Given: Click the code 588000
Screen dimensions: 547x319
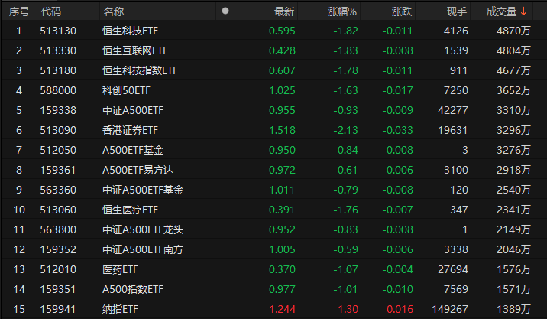Looking at the screenshot, I should point(58,90).
